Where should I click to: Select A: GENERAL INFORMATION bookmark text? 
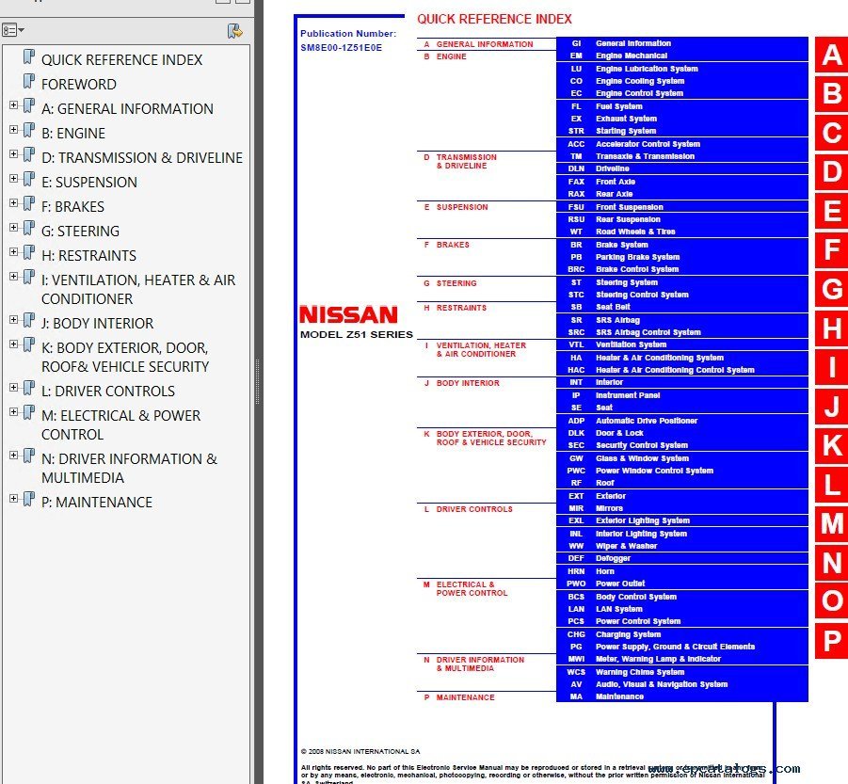point(127,108)
